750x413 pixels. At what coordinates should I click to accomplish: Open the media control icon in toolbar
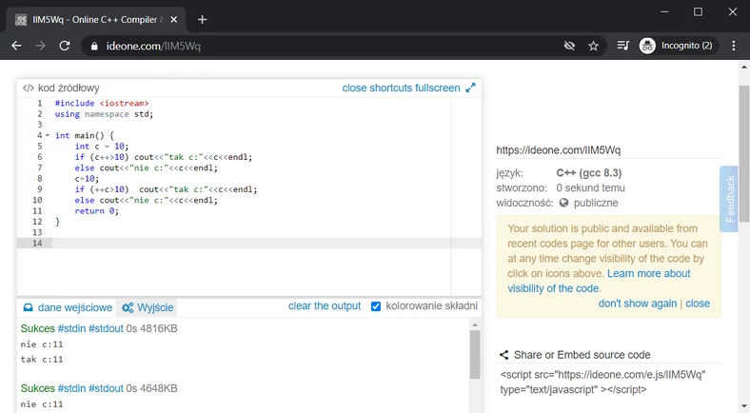622,46
